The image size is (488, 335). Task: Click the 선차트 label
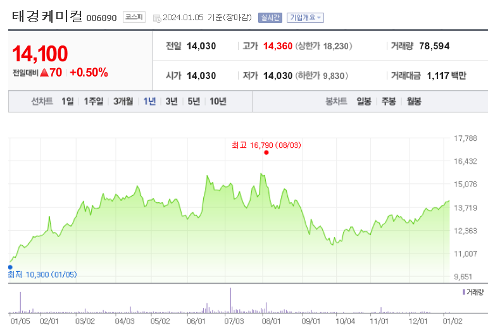pos(42,101)
